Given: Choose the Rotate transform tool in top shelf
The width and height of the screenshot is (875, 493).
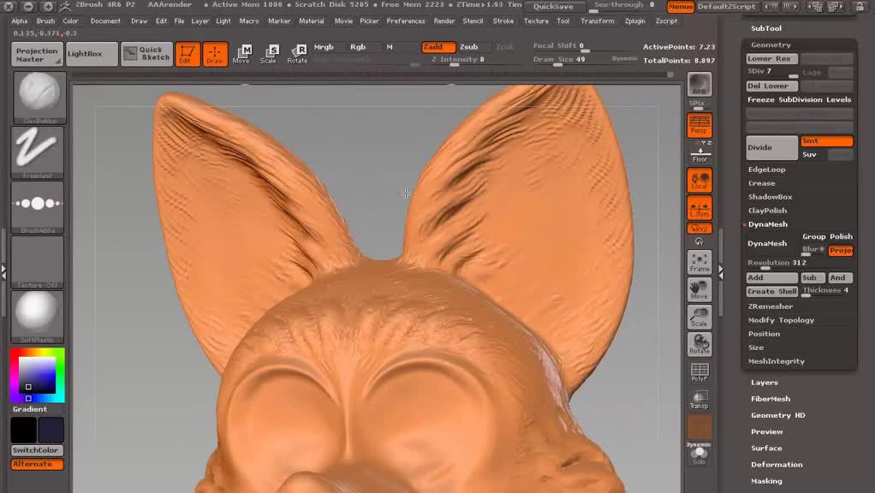Looking at the screenshot, I should point(297,54).
